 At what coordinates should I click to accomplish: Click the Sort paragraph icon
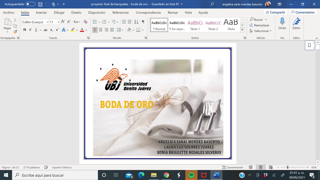pos(136,22)
